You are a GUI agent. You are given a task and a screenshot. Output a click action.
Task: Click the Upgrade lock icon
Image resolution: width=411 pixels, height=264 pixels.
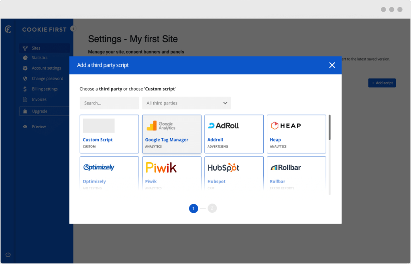click(x=25, y=111)
